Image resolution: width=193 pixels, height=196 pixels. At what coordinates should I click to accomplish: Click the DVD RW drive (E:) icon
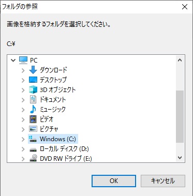(33, 158)
